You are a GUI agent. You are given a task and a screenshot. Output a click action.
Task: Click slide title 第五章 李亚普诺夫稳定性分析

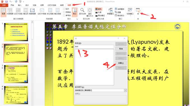pyautogui.click(x=89, y=27)
